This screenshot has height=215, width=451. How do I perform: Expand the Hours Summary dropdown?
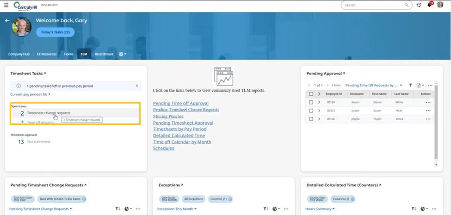pyautogui.click(x=320, y=209)
